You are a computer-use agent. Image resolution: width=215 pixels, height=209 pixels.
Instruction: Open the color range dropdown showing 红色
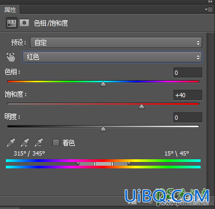(x=112, y=57)
